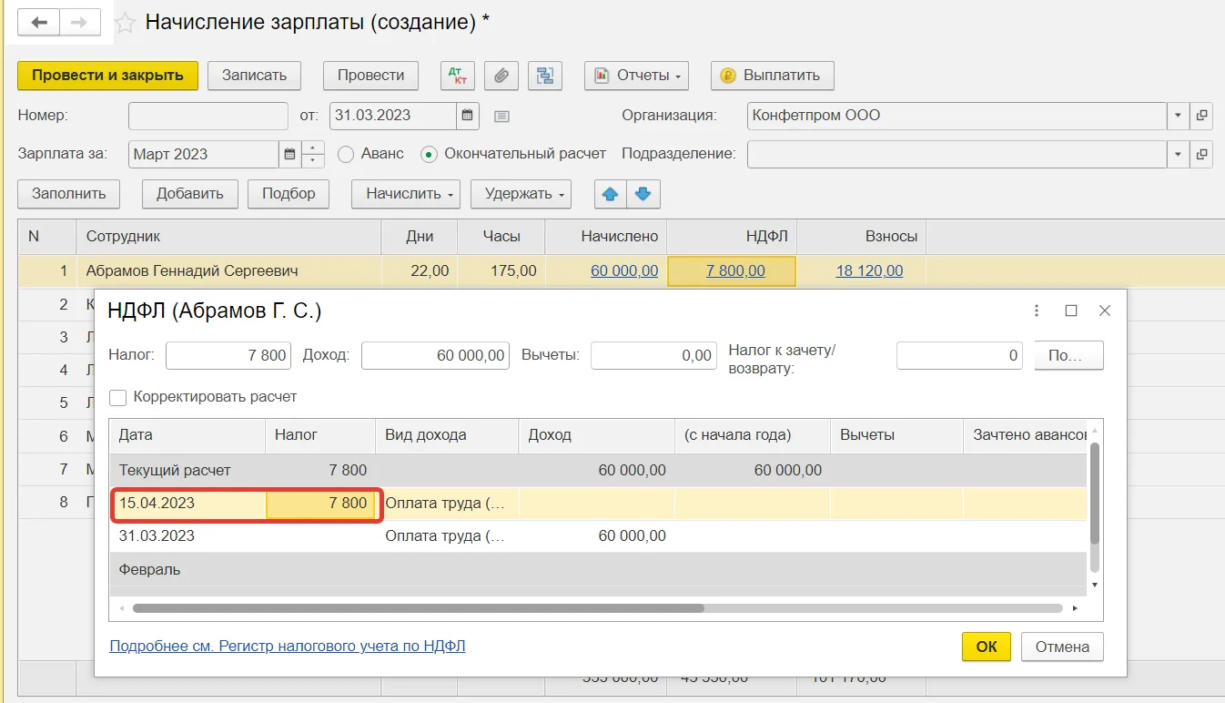Click the Налог field in НДФЛ dialog

pos(228,356)
